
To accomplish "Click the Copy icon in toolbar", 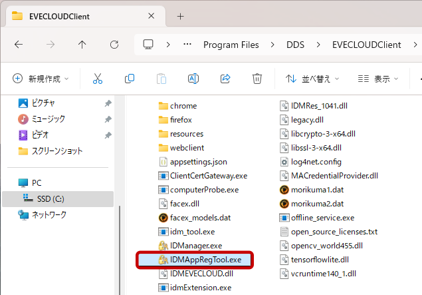I will tap(130, 79).
